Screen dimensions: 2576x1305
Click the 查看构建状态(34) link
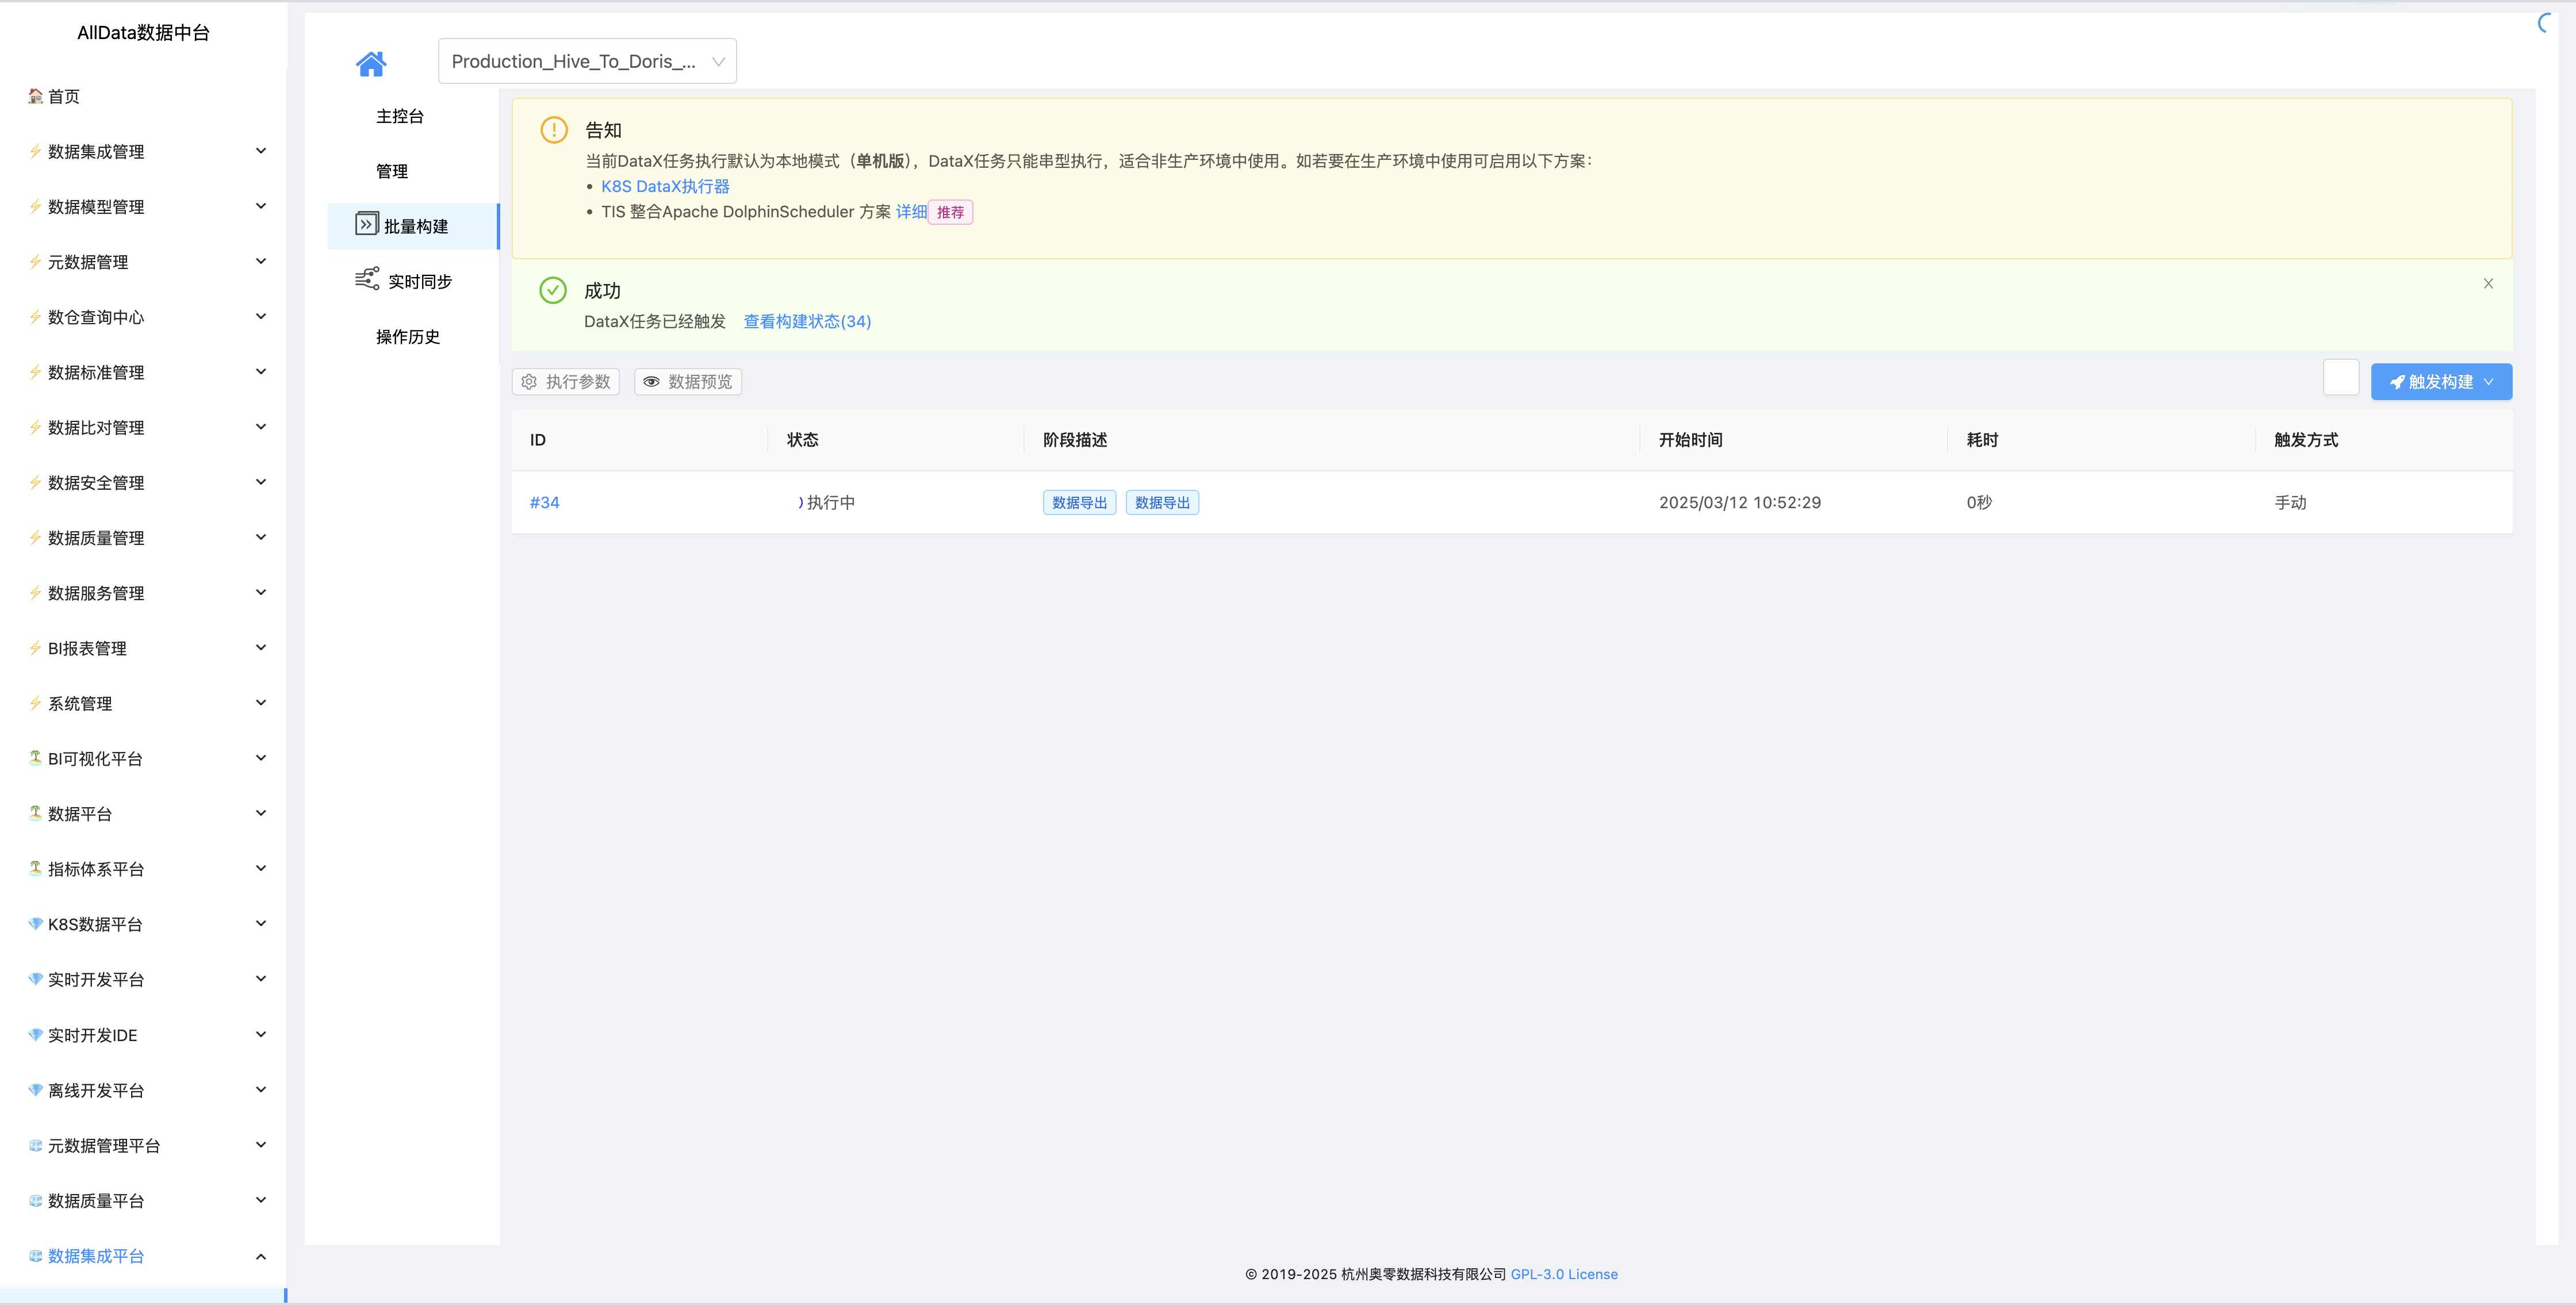pos(807,321)
